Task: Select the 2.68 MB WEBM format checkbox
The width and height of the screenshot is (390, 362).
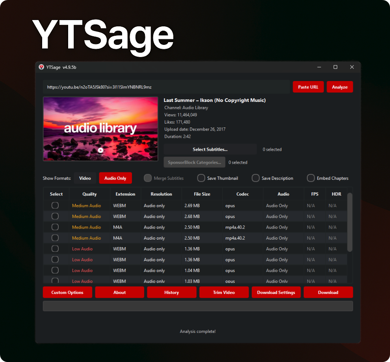Action: coord(55,216)
